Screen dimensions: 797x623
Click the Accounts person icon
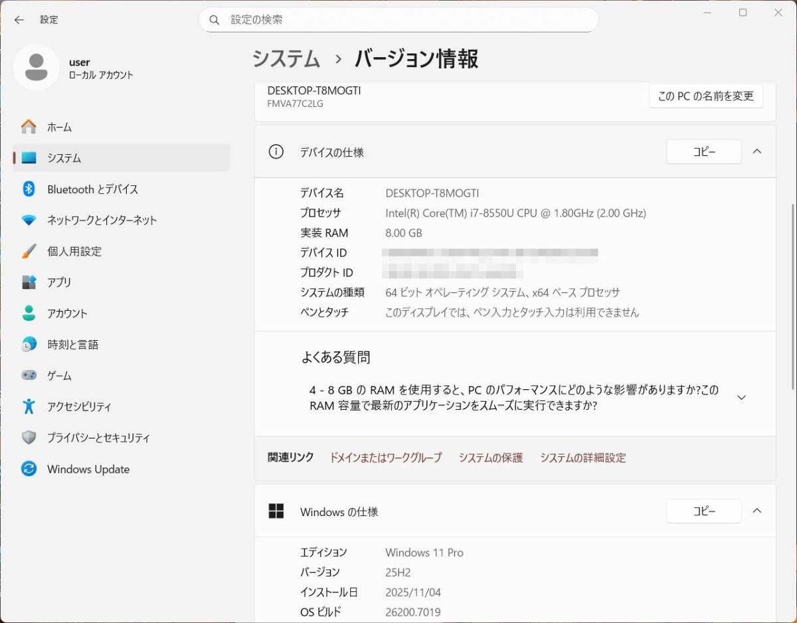point(29,313)
